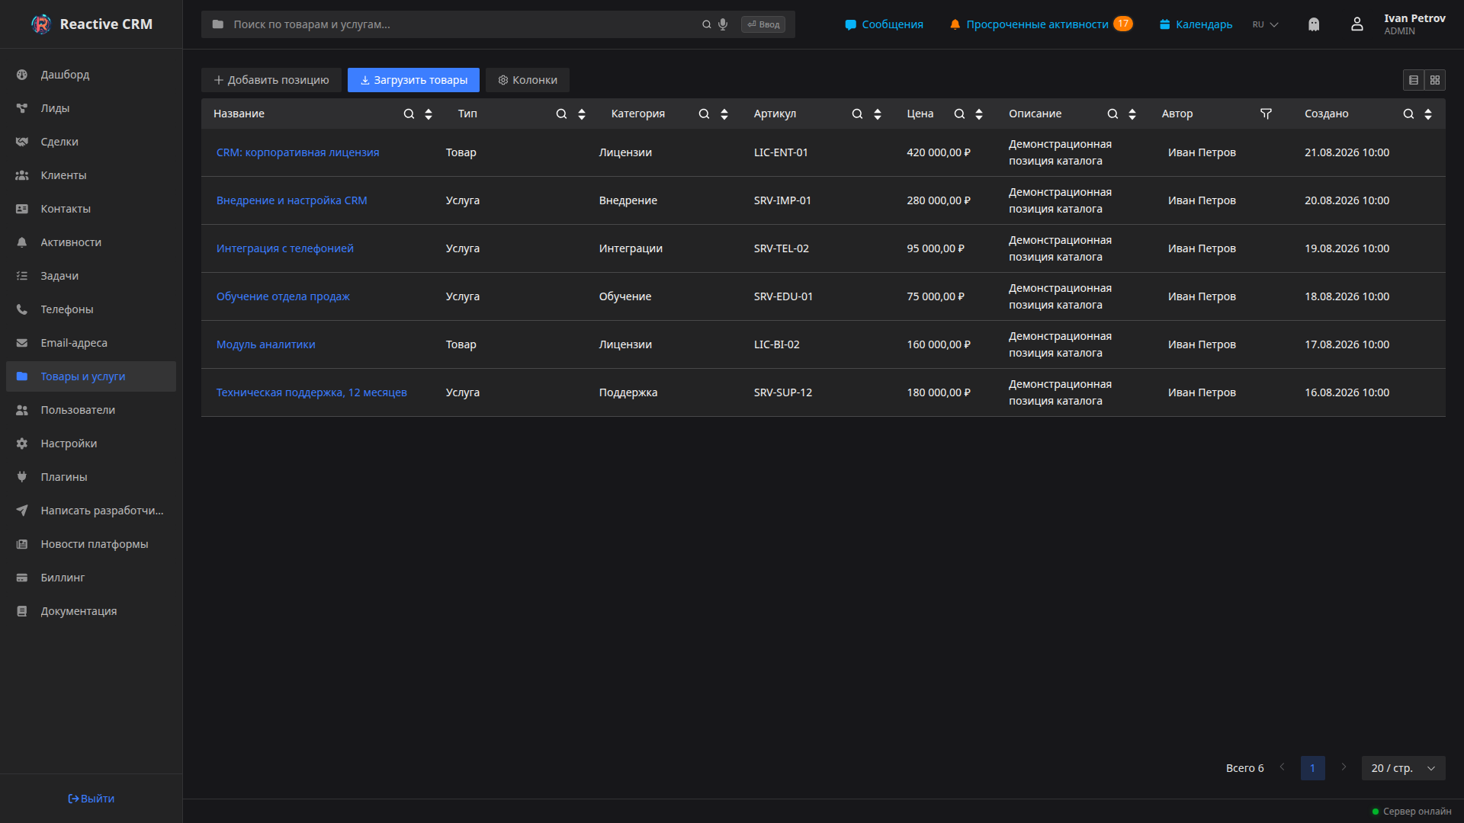Search in the Тип column

click(561, 114)
